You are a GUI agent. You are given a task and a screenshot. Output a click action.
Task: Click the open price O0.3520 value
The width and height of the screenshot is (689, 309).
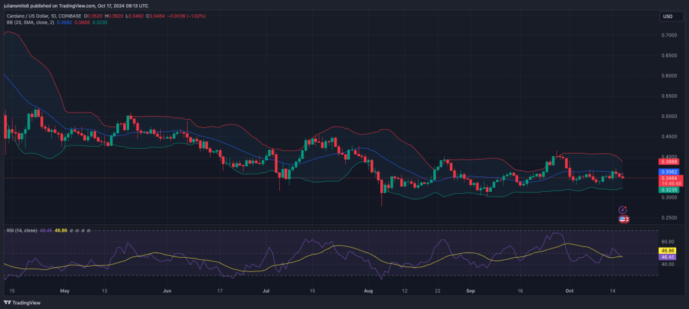(94, 16)
